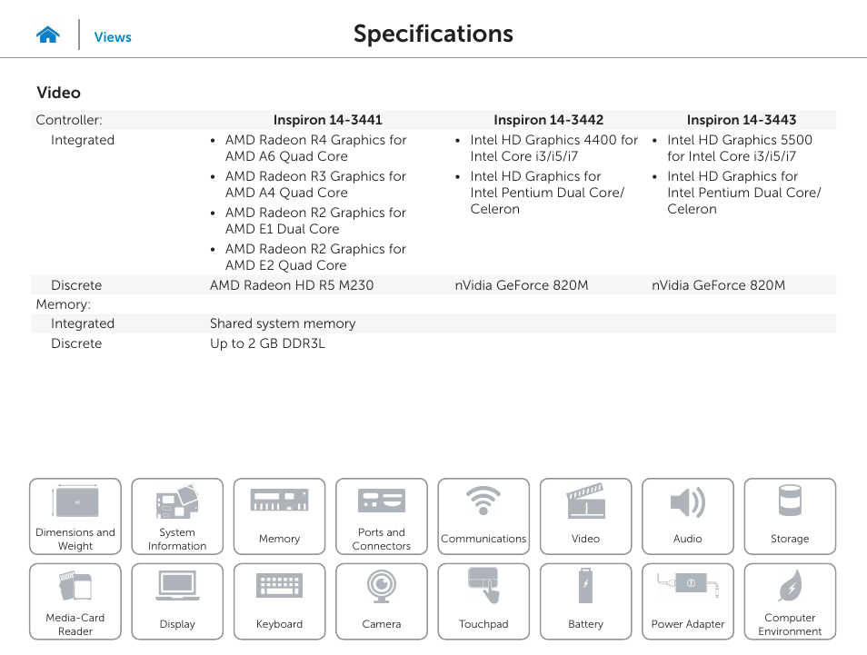Screen dimensions: 867x655
Task: Open the Battery specifications tile
Action: 585,601
